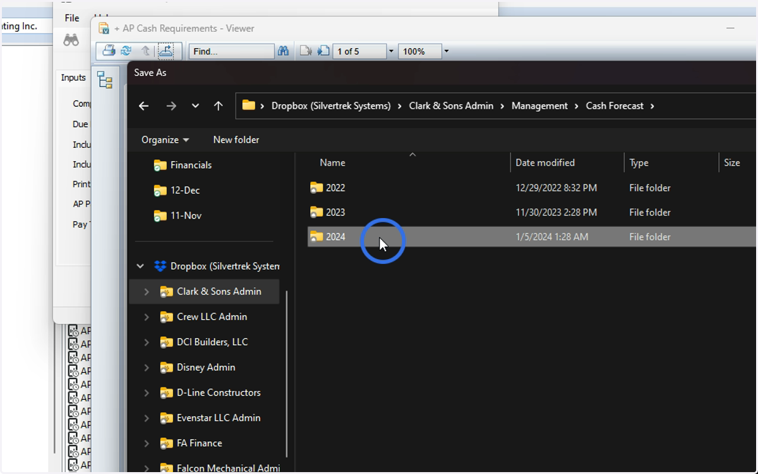Click the up arrow icon in Viewer toolbar
This screenshot has height=474, width=758.
tap(145, 51)
